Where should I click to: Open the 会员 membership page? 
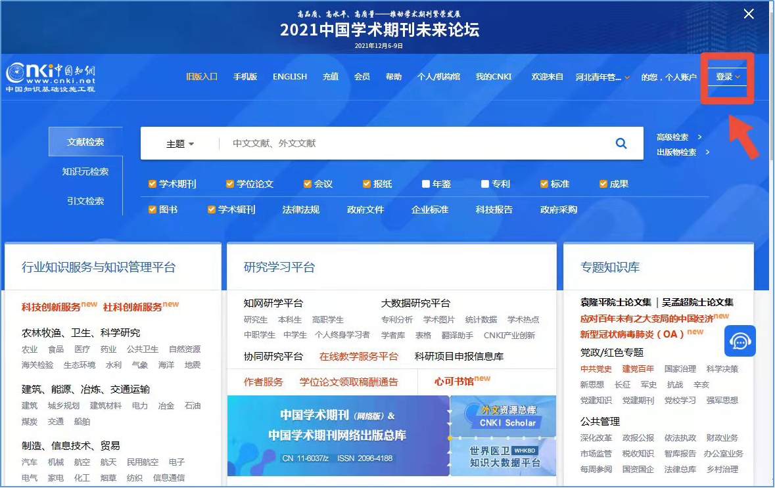pos(362,77)
